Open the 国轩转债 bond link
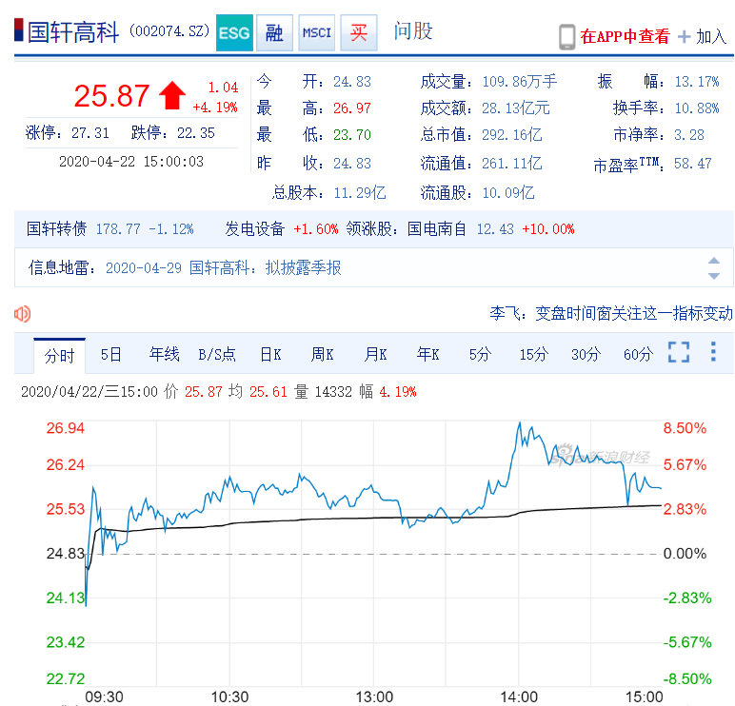Screen dimensions: 735x706 (57, 229)
